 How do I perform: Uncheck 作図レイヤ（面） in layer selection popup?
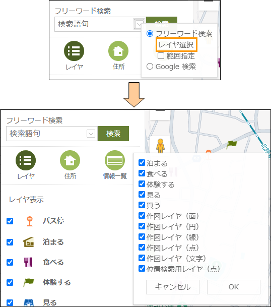[x=142, y=216]
